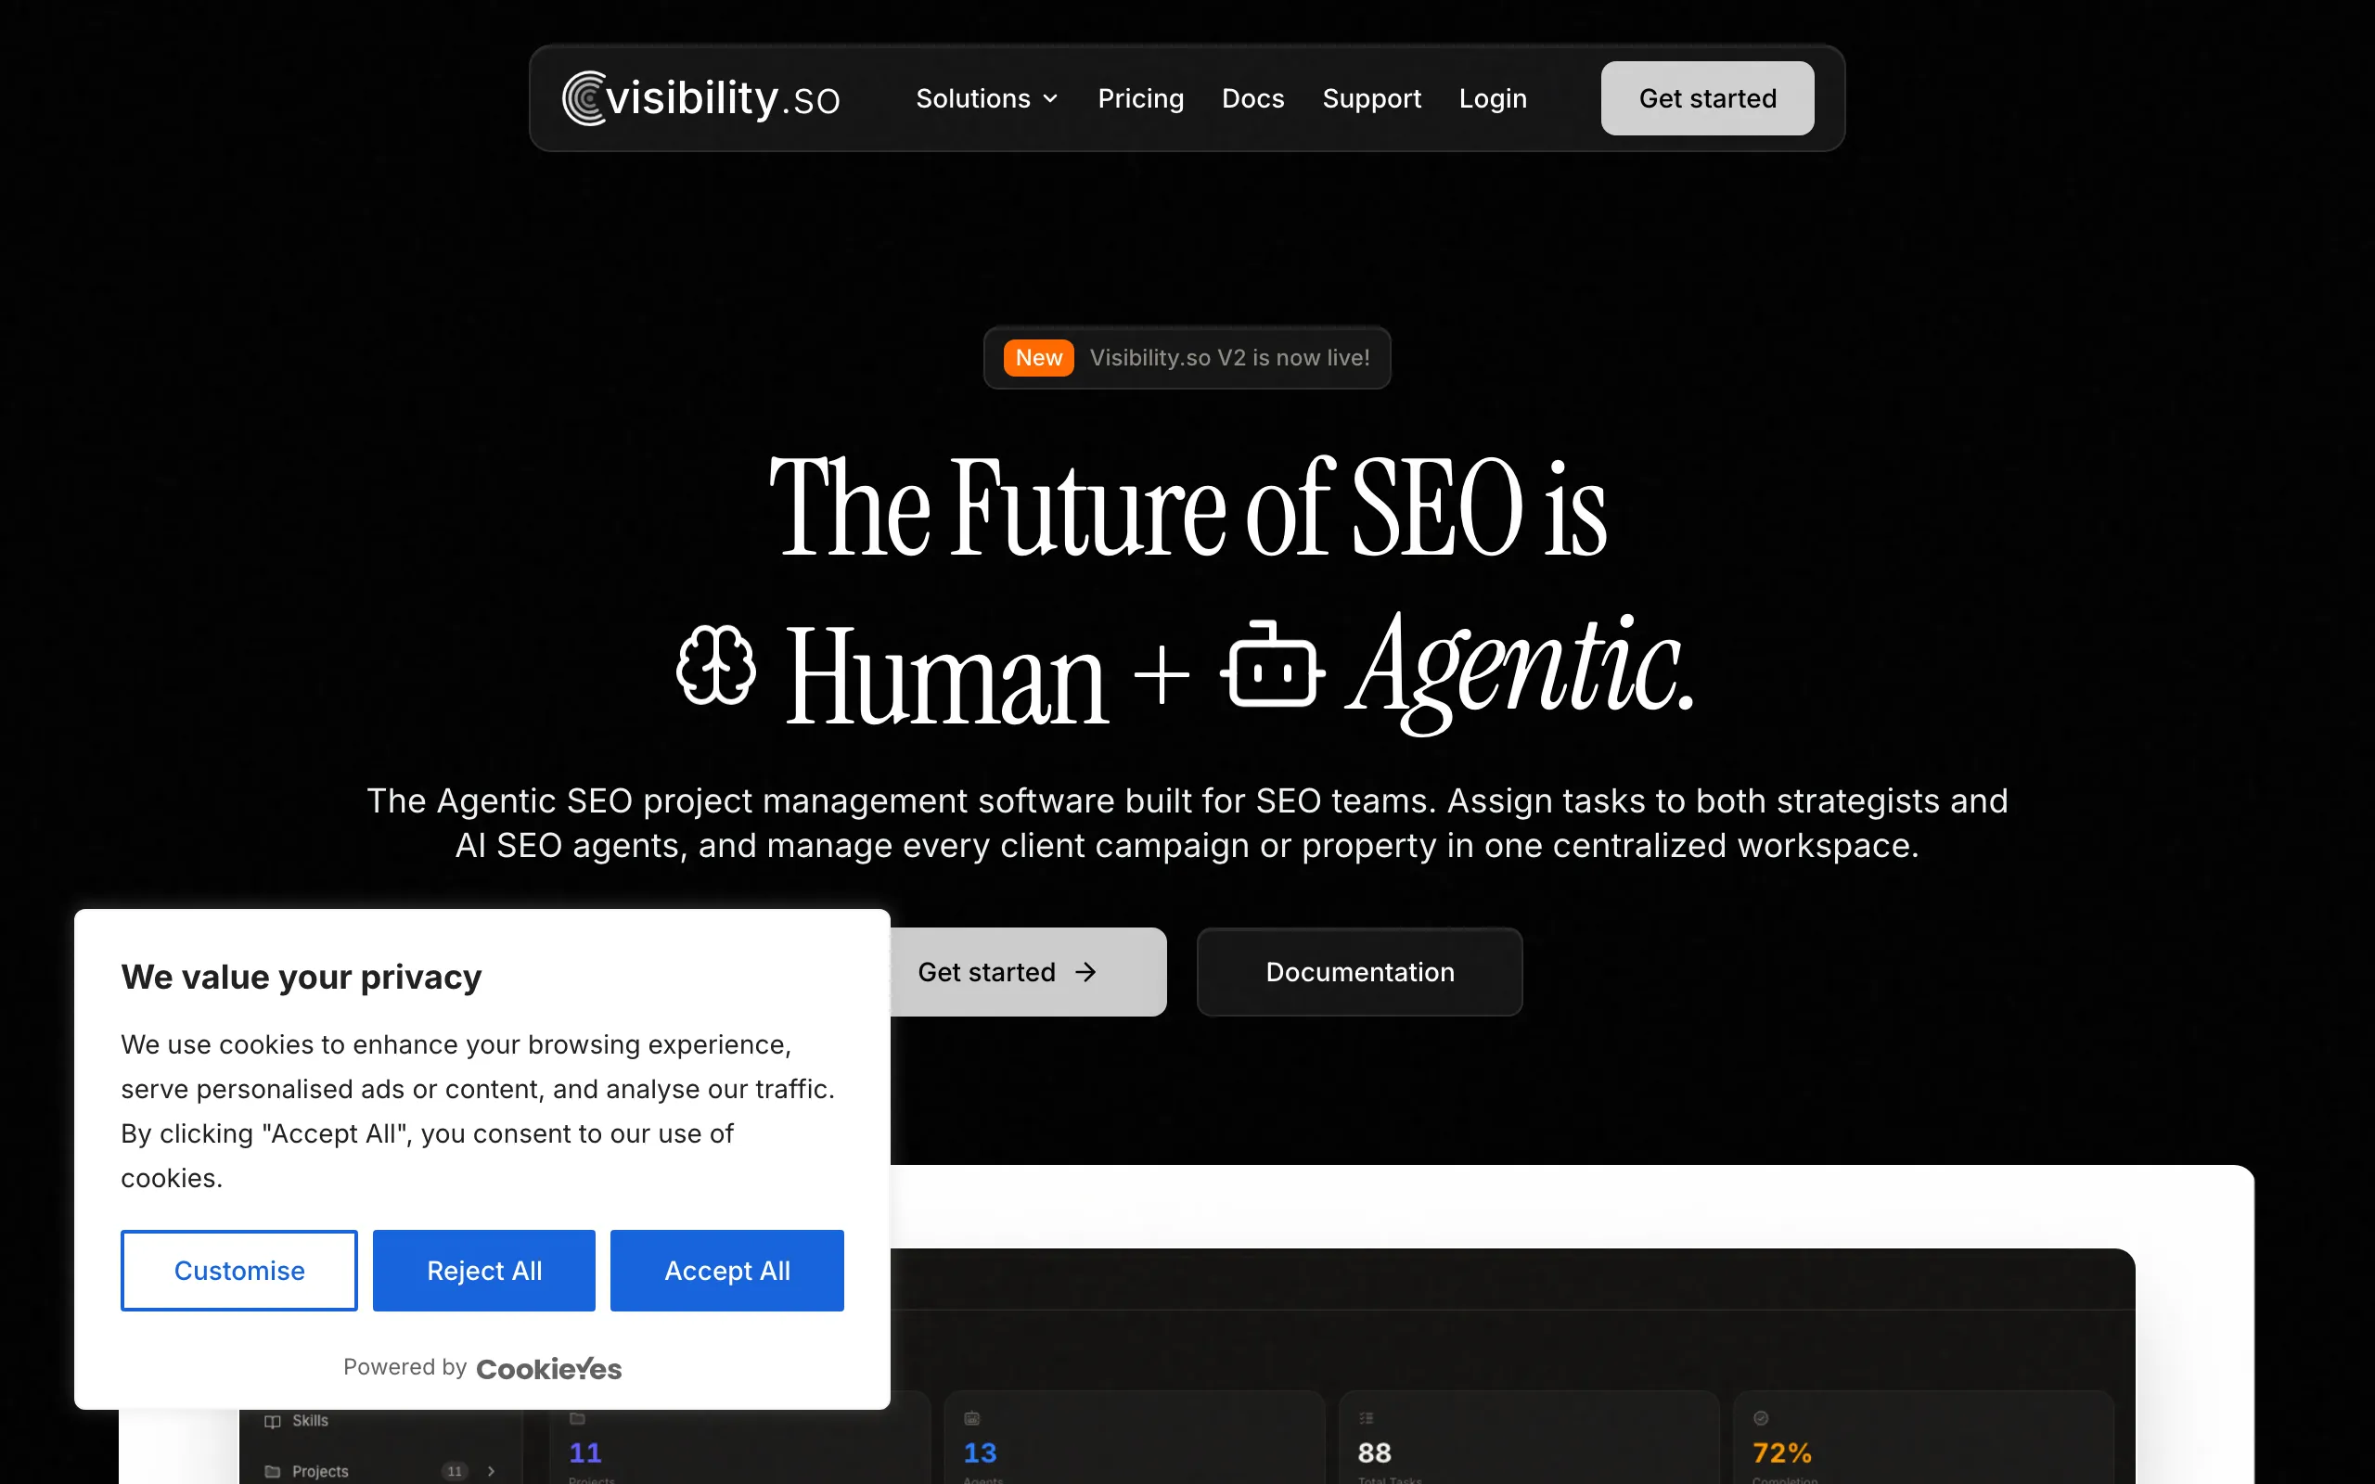Open the Docs nav item
Screen dimensions: 2375x1484
(x=1252, y=98)
